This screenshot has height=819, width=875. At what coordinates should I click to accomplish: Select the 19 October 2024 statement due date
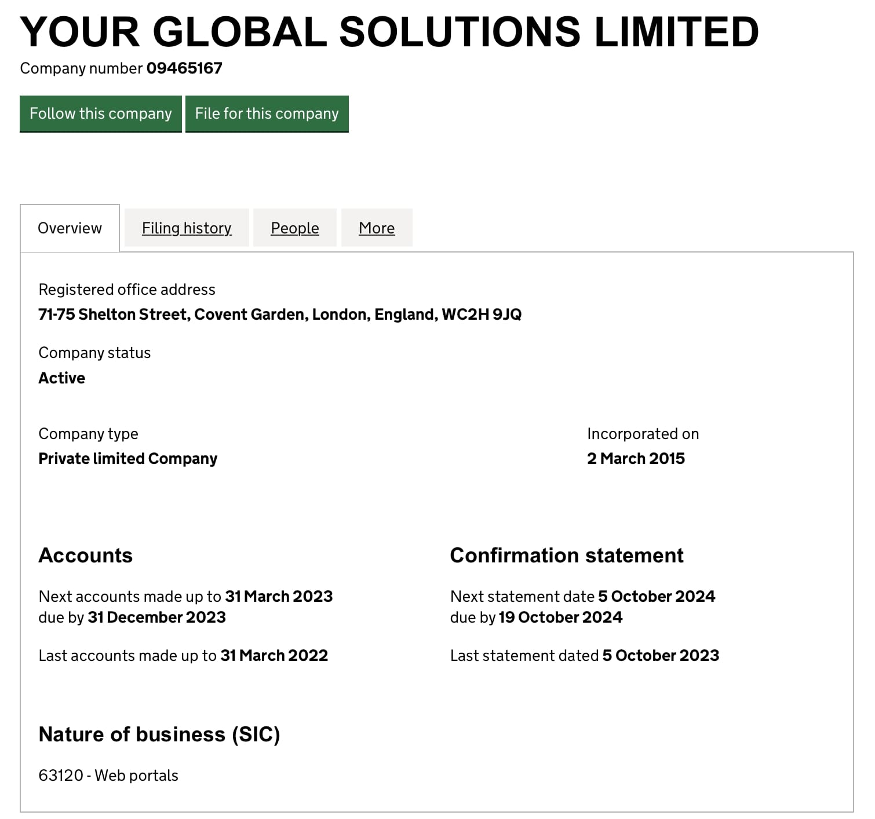pyautogui.click(x=560, y=617)
